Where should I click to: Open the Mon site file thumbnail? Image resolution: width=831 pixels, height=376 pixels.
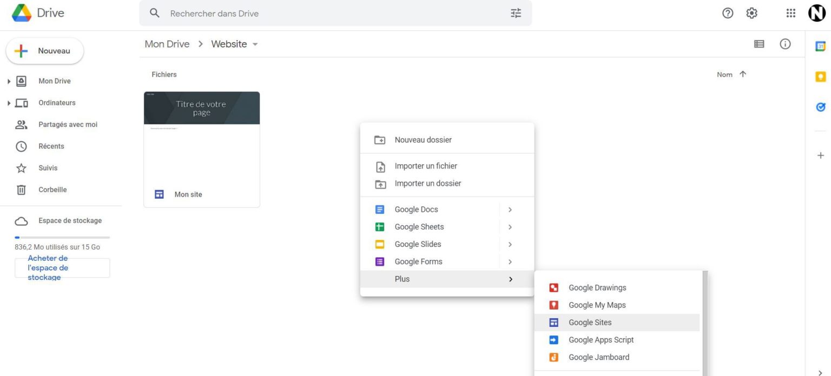pos(202,150)
